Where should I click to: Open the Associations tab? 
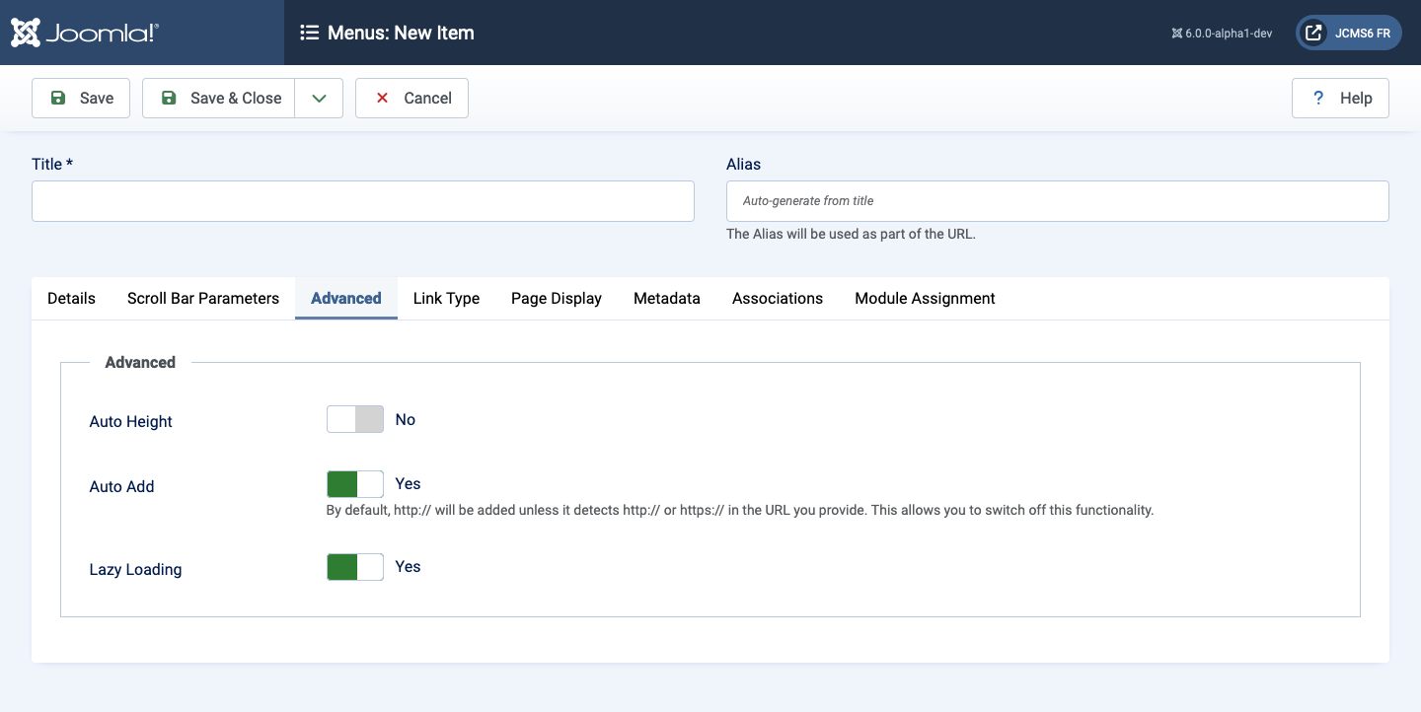coord(778,298)
